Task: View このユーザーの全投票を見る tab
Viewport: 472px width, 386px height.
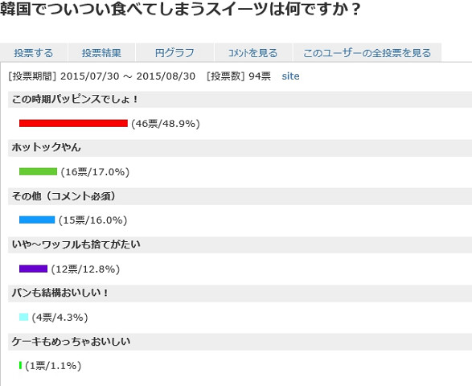Action: 367,53
